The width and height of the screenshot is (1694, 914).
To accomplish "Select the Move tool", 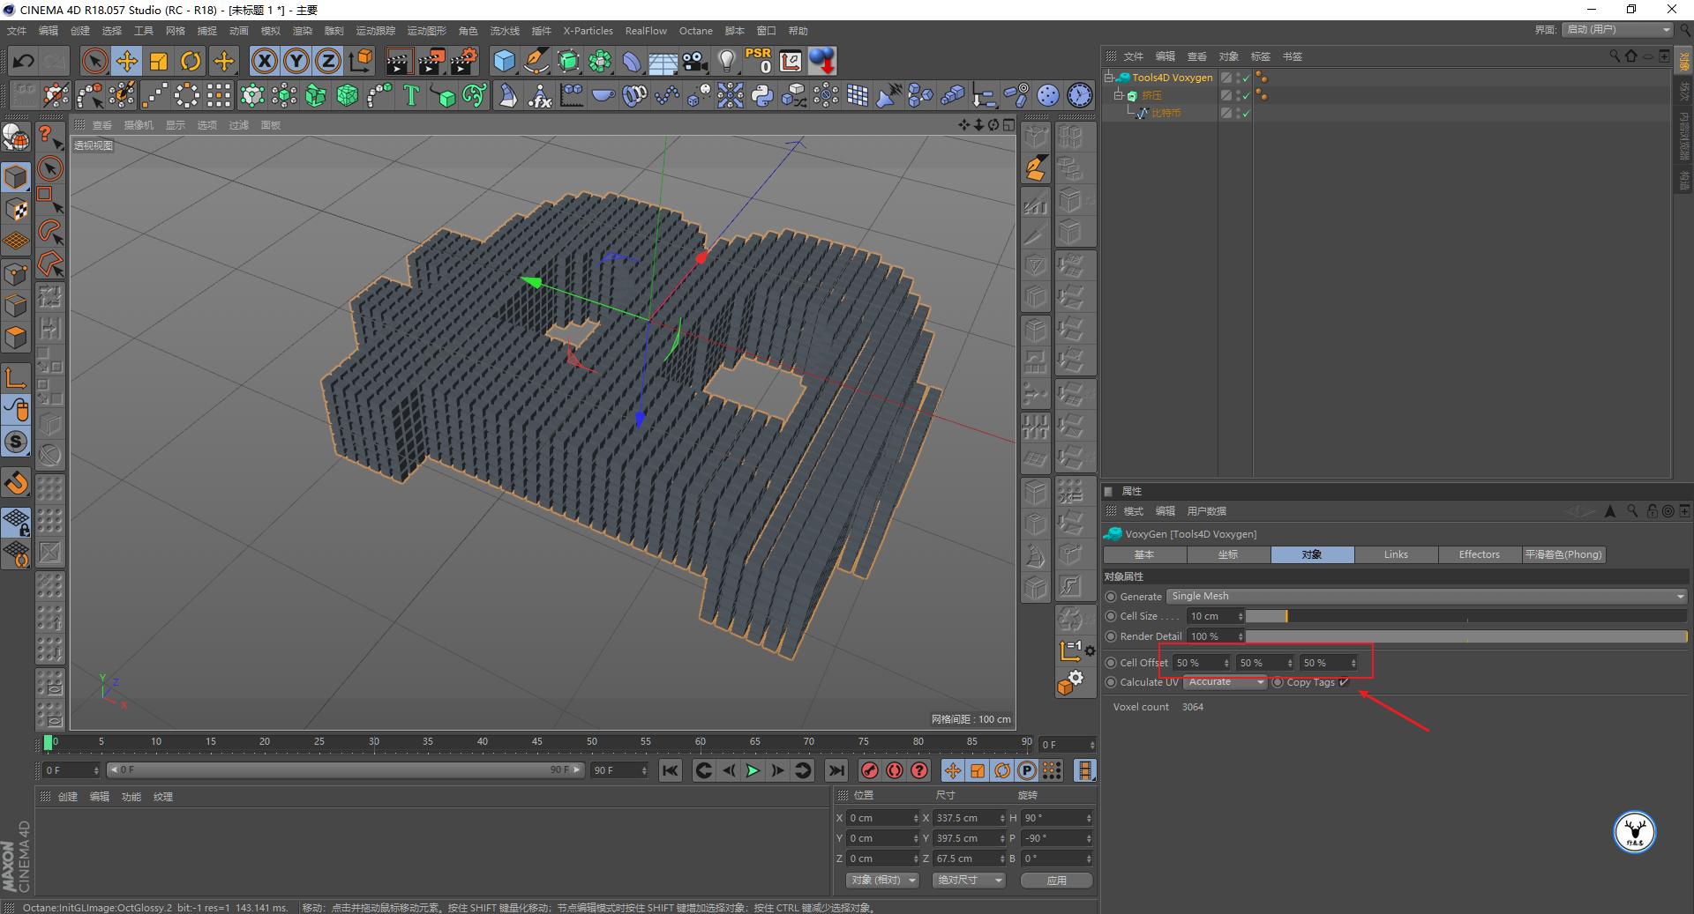I will coord(127,61).
